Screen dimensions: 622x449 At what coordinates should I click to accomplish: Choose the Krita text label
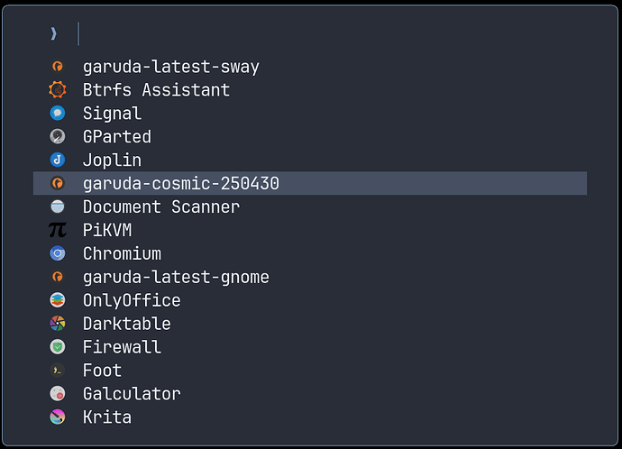click(107, 417)
